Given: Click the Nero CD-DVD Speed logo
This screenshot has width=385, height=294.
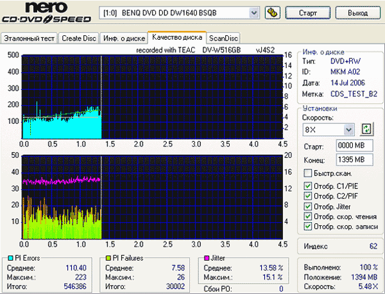Looking at the screenshot, I should click(x=49, y=13).
